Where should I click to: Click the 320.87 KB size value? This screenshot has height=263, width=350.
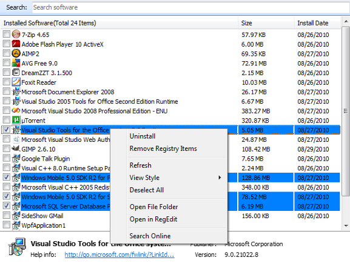tap(255, 121)
